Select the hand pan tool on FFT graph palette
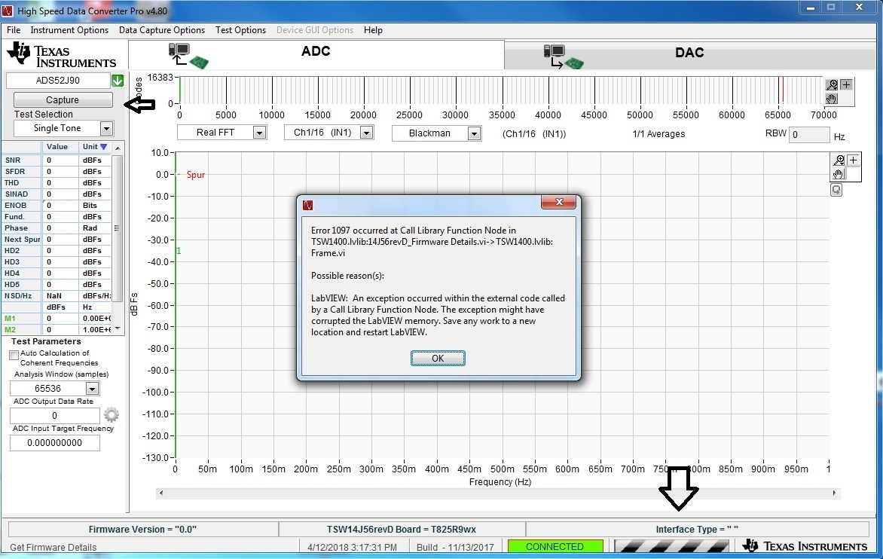883x559 pixels. (839, 174)
